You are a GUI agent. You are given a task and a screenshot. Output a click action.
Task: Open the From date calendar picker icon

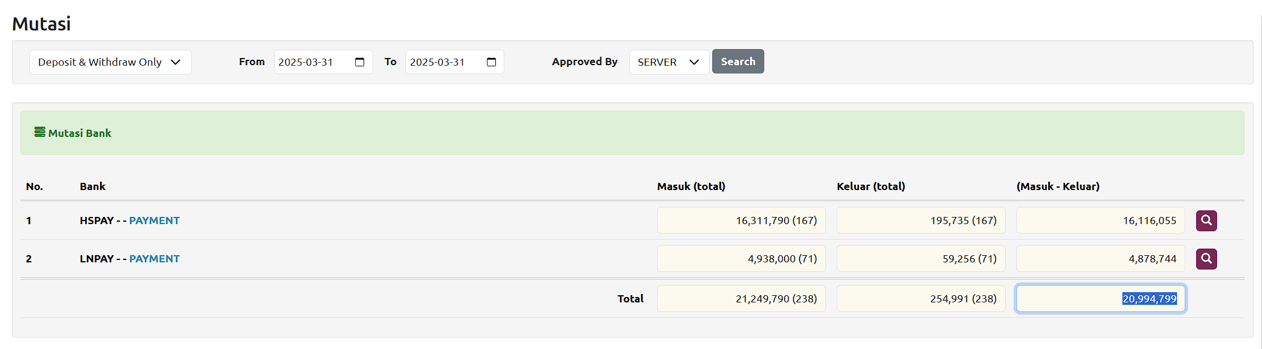(359, 62)
